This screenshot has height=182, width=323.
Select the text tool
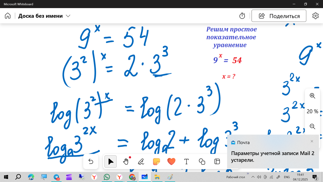point(186,162)
